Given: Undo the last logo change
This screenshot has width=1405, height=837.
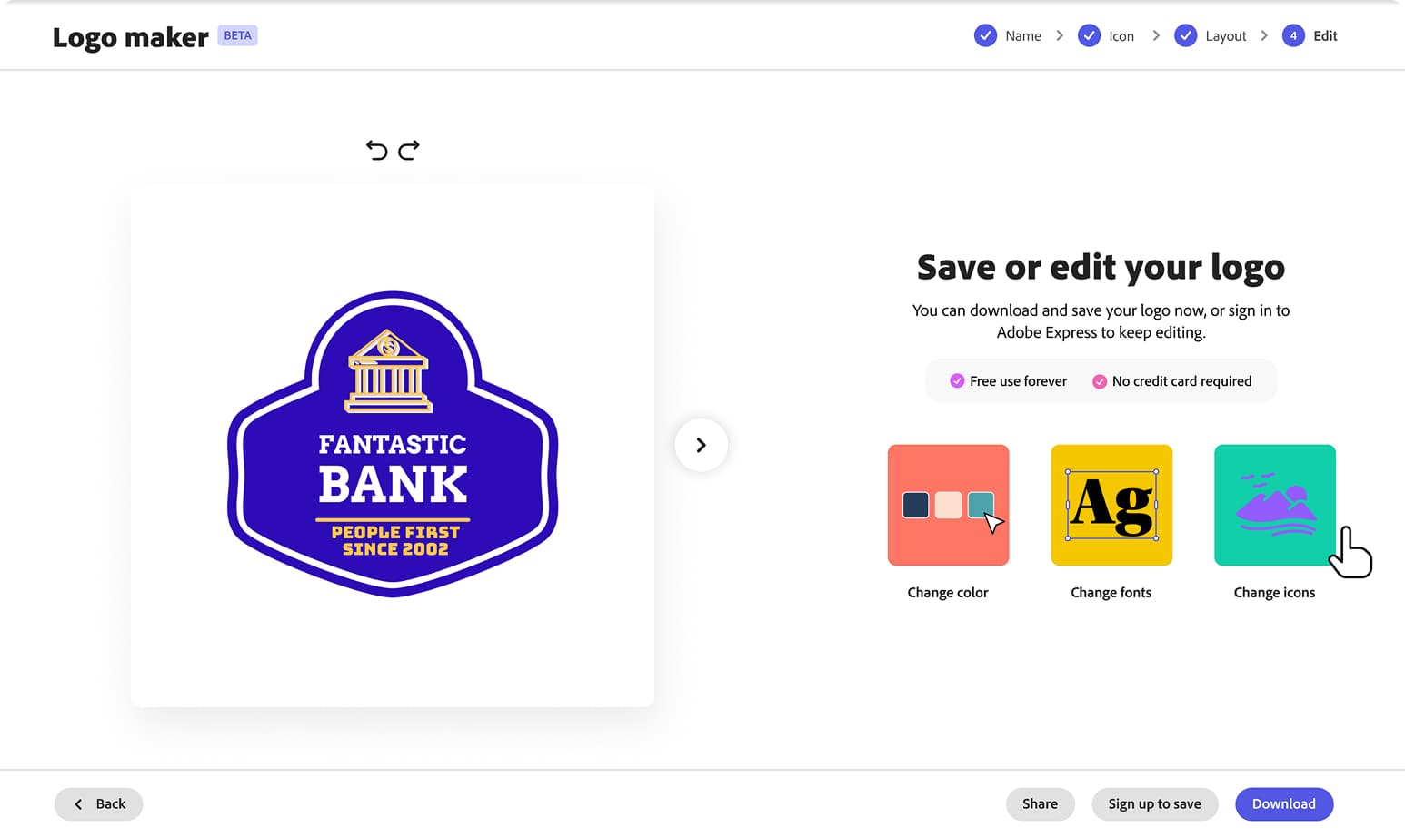Looking at the screenshot, I should 376,150.
